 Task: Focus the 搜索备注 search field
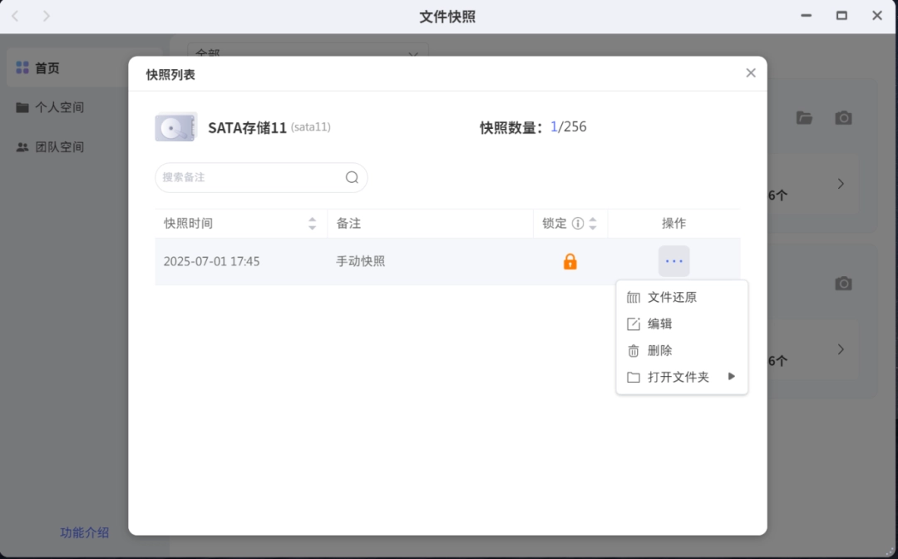tap(261, 177)
